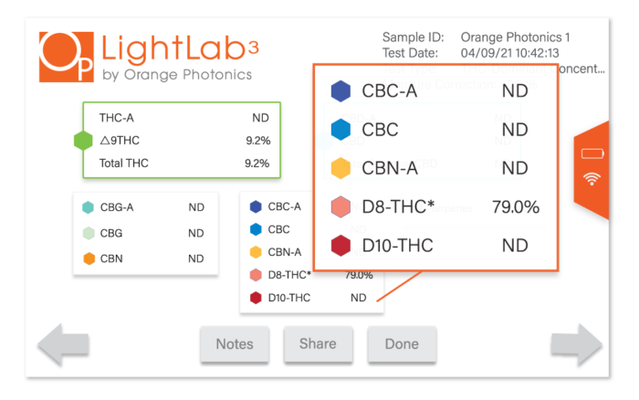Click the pale green CBG hexagon icon
This screenshot has width=639, height=400.
pyautogui.click(x=89, y=233)
